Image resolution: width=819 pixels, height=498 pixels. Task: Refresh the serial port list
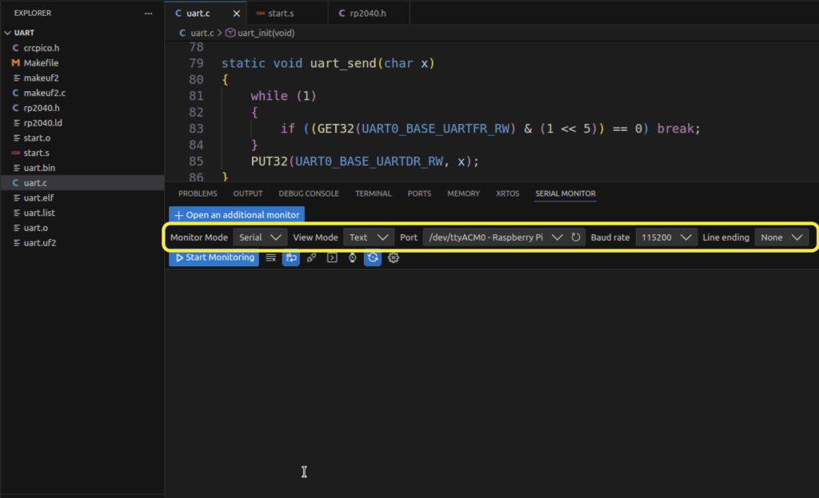pyautogui.click(x=576, y=237)
